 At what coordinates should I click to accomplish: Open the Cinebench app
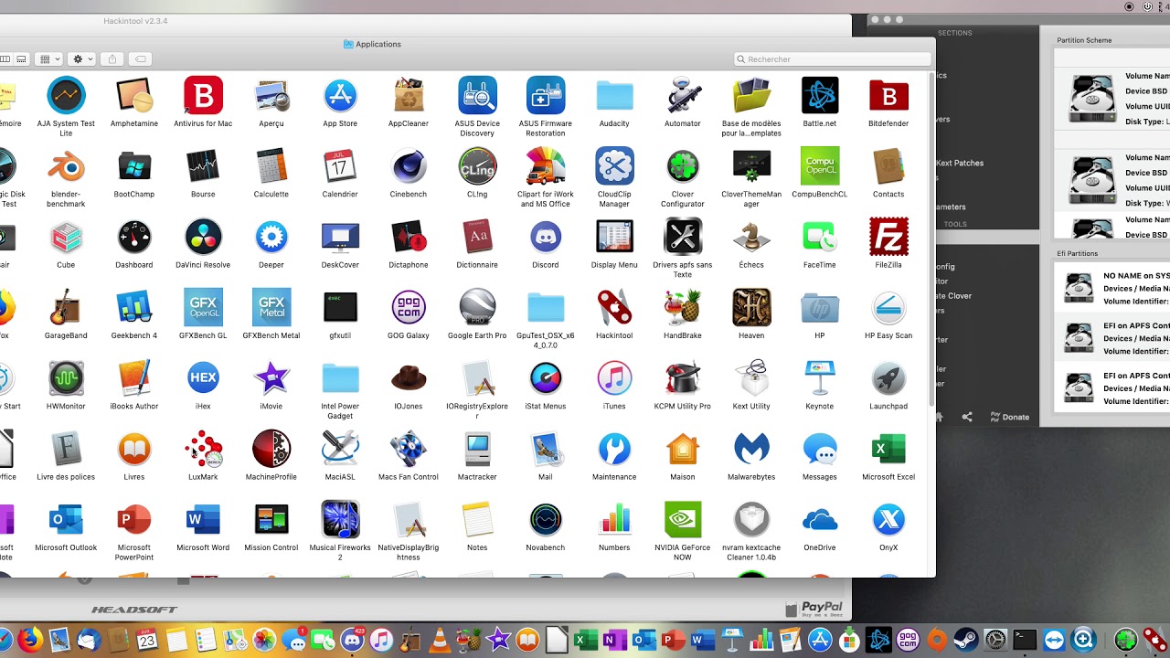click(x=409, y=166)
